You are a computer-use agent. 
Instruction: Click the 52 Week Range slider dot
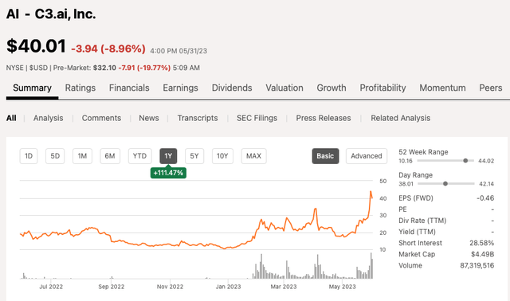pyautogui.click(x=465, y=161)
